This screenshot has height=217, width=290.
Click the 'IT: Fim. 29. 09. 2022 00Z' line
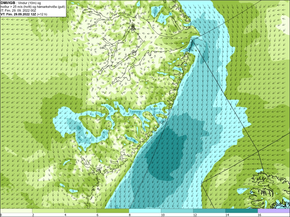[x=18, y=10]
